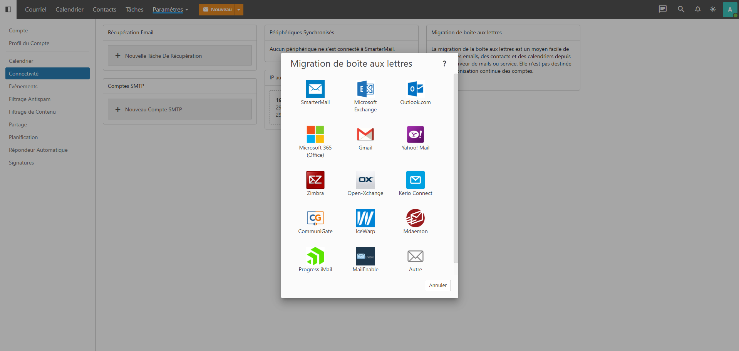Open Contacts section
Screen dimensions: 739x351
104,9
